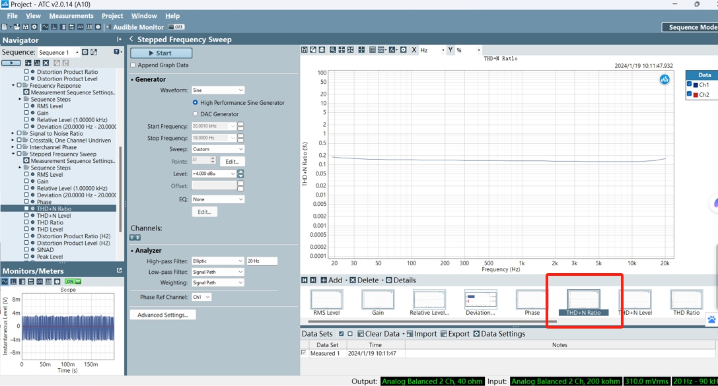Open project settings gear in main toolbar
The width and height of the screenshot is (718, 386).
click(x=34, y=27)
